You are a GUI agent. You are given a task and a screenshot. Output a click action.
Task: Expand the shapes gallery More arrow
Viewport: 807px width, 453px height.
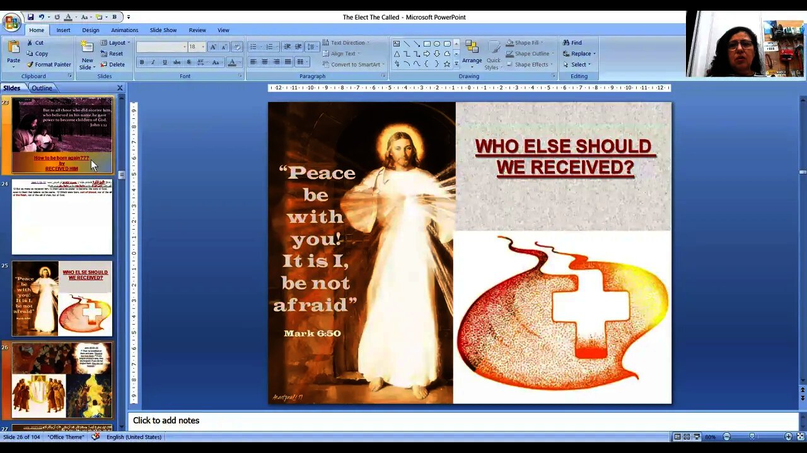pyautogui.click(x=456, y=64)
